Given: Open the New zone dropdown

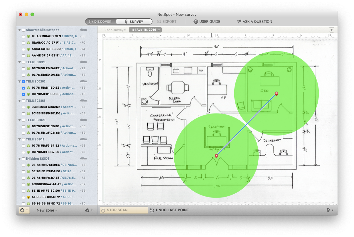Looking at the screenshot, I should tap(47, 210).
